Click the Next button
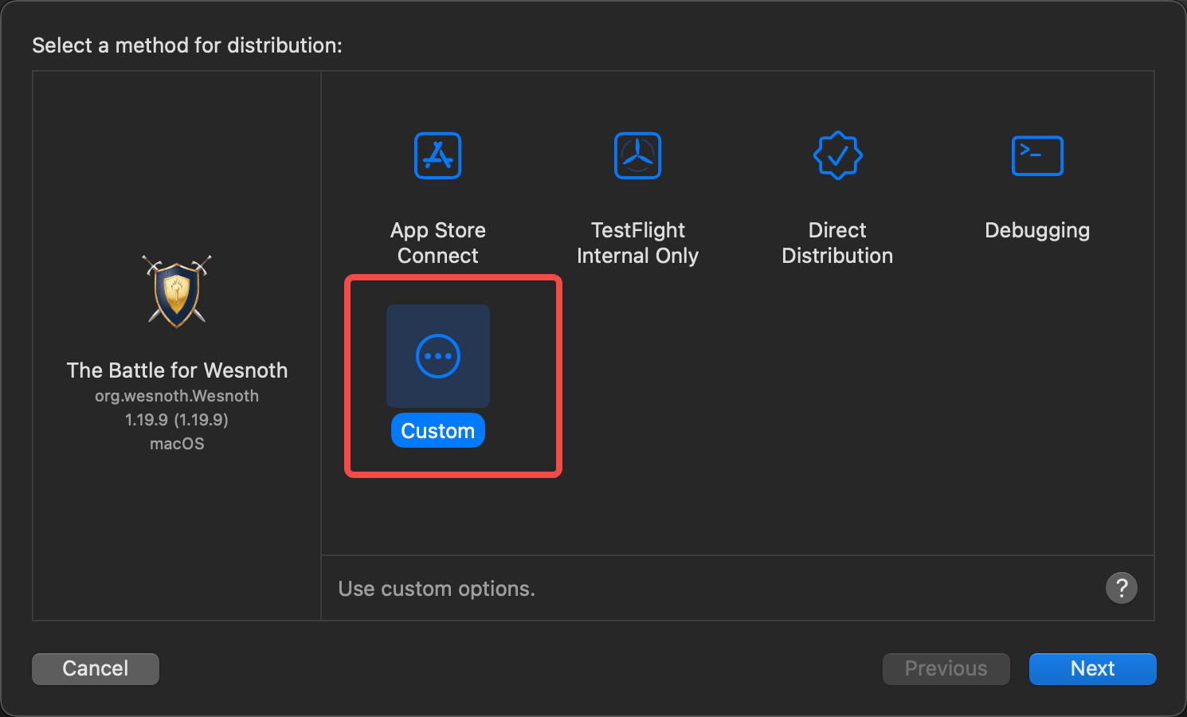 pos(1092,668)
